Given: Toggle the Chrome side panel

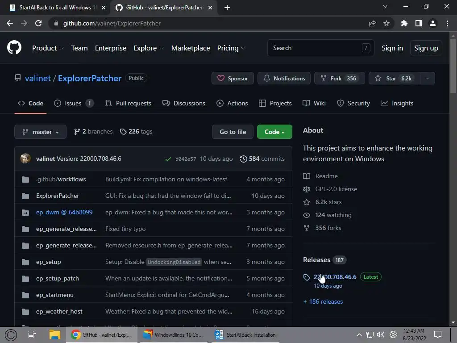Looking at the screenshot, I should coord(419,23).
